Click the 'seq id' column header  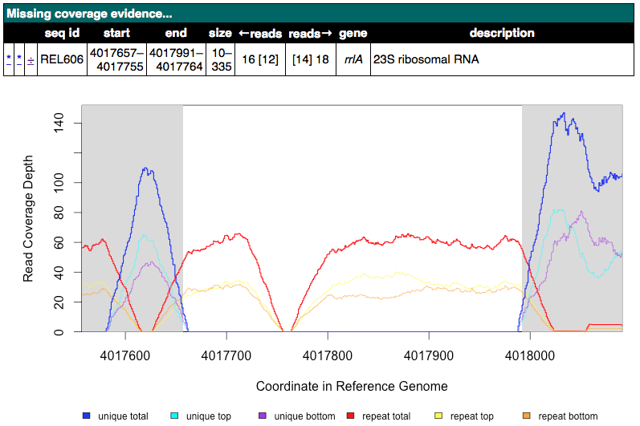[x=62, y=33]
